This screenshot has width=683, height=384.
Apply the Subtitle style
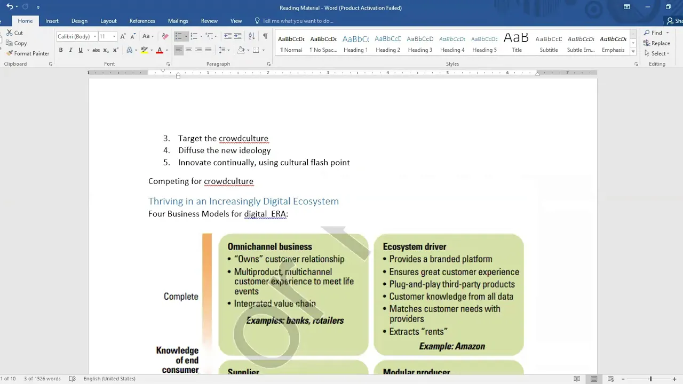[549, 43]
